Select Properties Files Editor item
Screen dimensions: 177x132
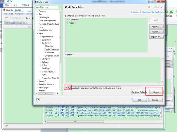[50, 78]
